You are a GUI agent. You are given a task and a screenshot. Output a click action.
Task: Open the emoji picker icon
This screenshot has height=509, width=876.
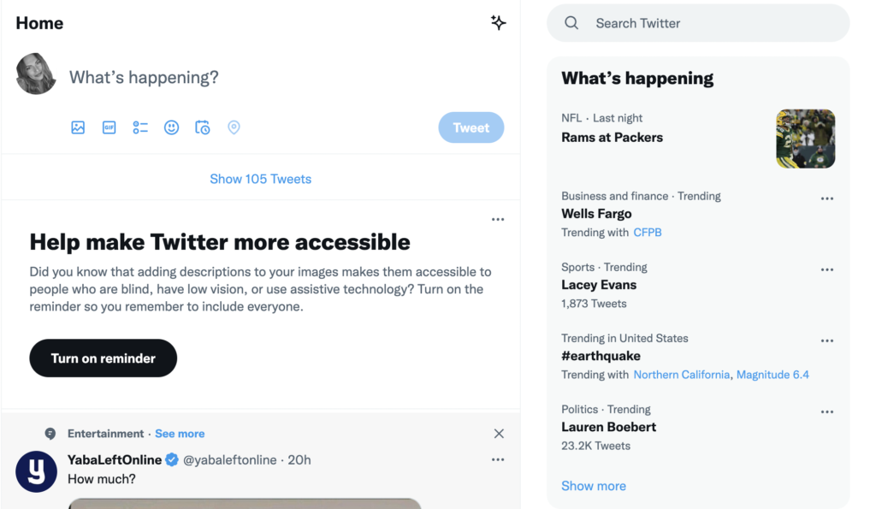(171, 127)
